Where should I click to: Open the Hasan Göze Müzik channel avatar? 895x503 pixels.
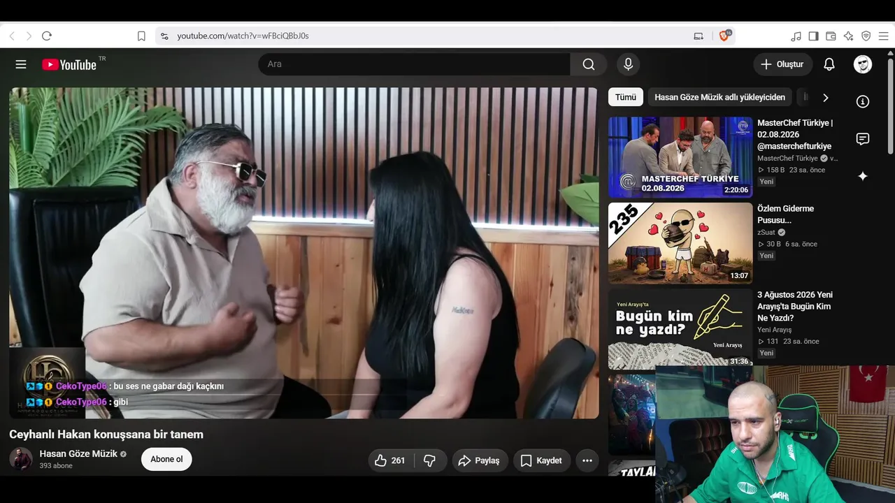[21, 459]
